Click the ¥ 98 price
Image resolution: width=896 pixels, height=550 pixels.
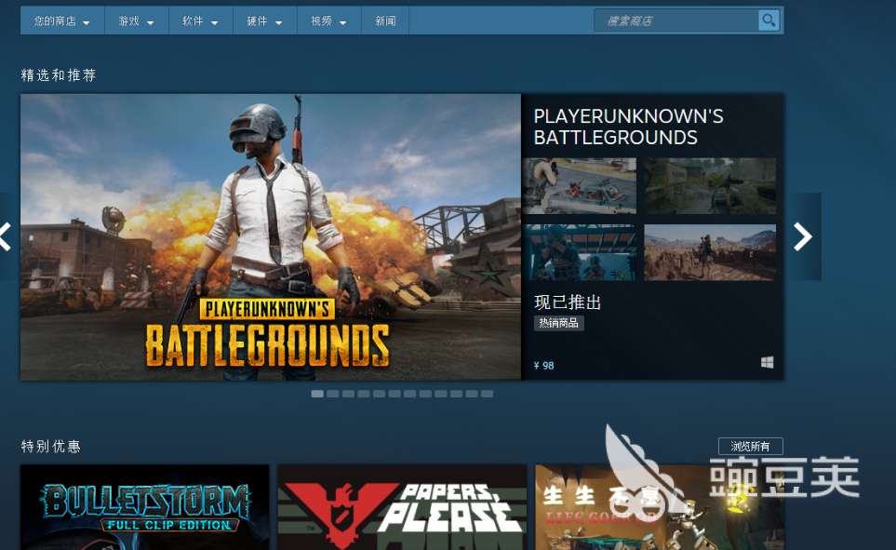(x=544, y=366)
